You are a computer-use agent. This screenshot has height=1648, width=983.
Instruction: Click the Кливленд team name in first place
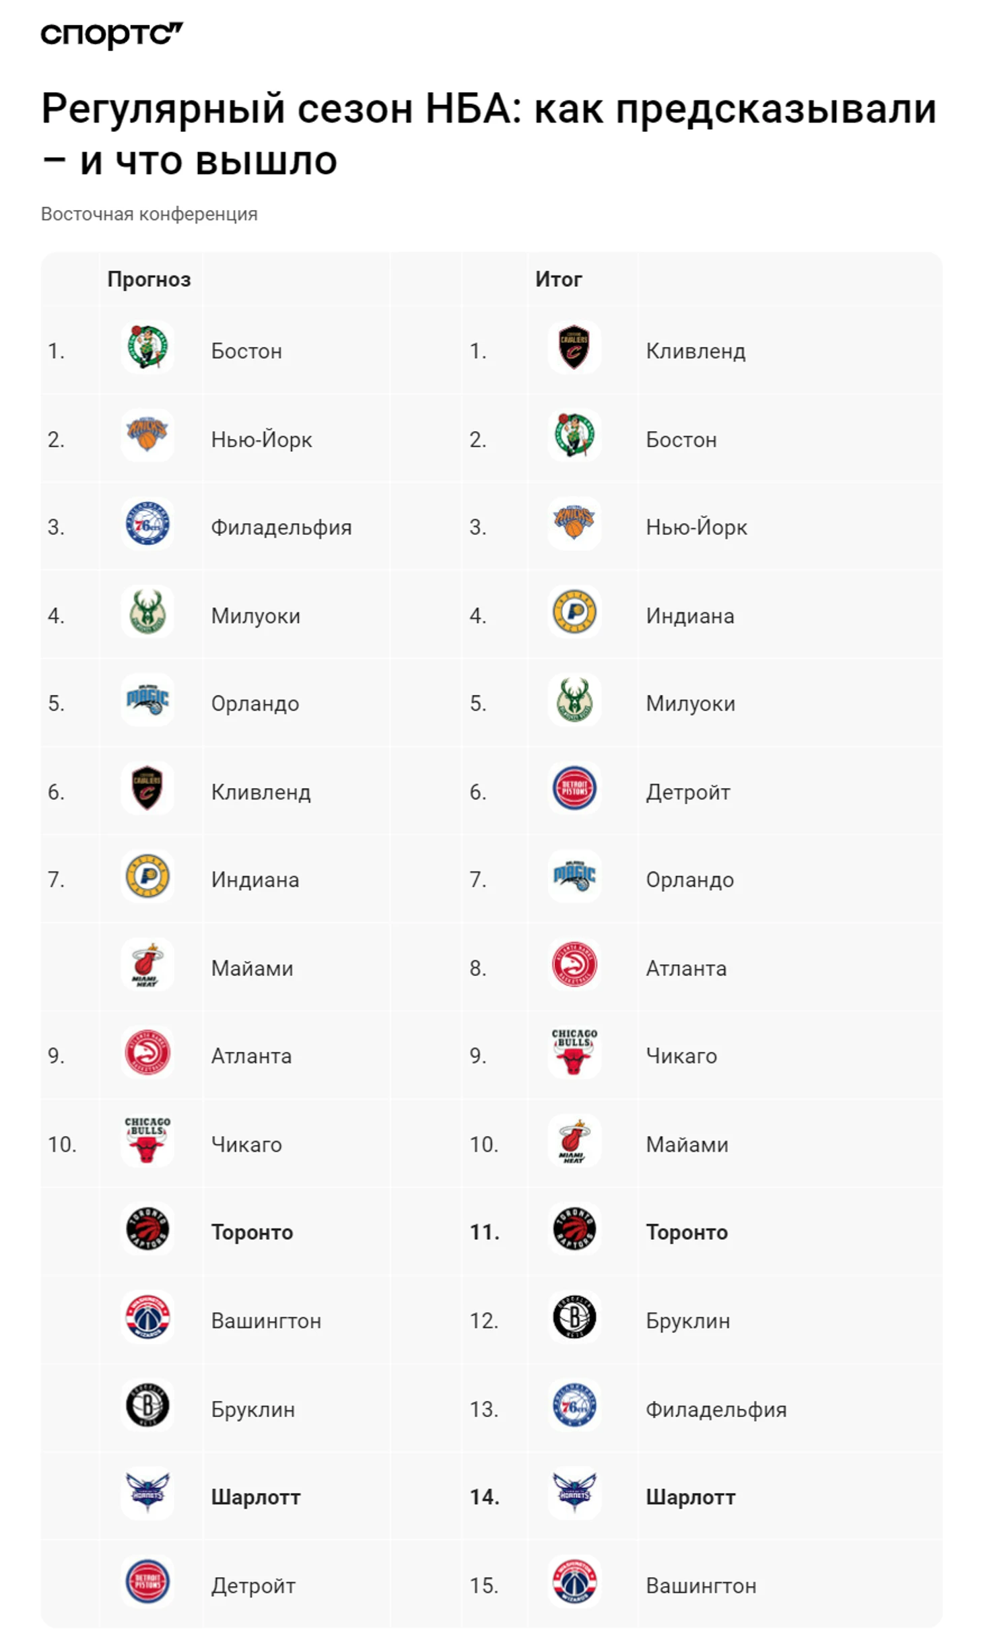point(696,351)
